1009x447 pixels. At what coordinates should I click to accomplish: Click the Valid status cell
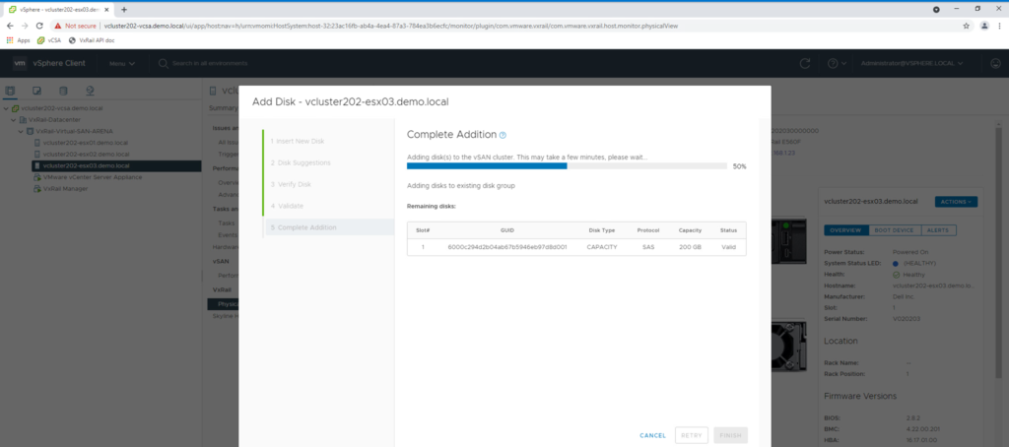pos(728,247)
